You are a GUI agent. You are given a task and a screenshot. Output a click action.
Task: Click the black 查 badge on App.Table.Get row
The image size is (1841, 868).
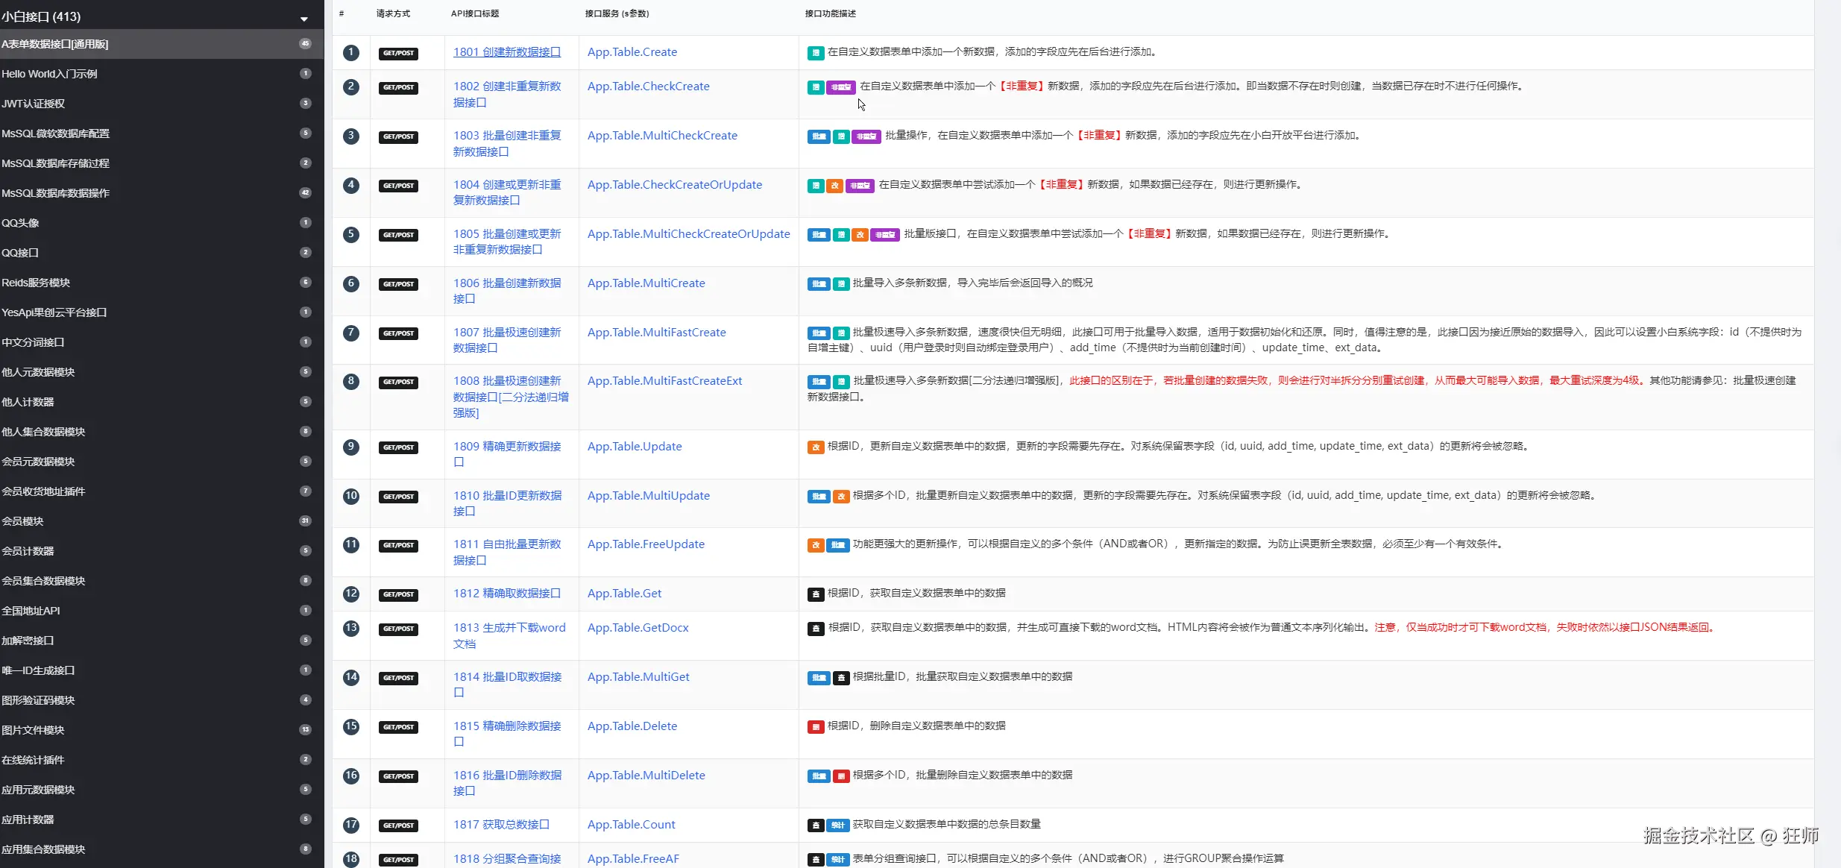coord(816,594)
